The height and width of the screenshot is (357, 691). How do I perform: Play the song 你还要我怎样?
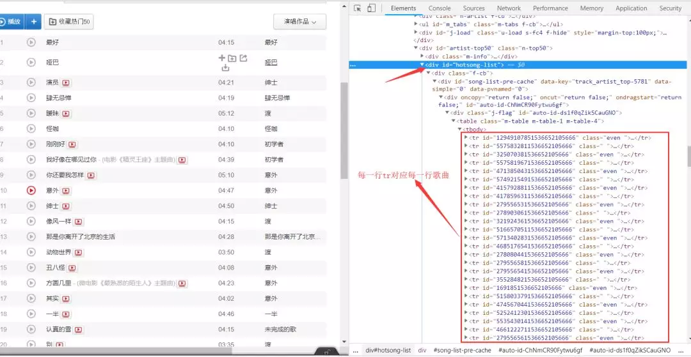(x=31, y=175)
